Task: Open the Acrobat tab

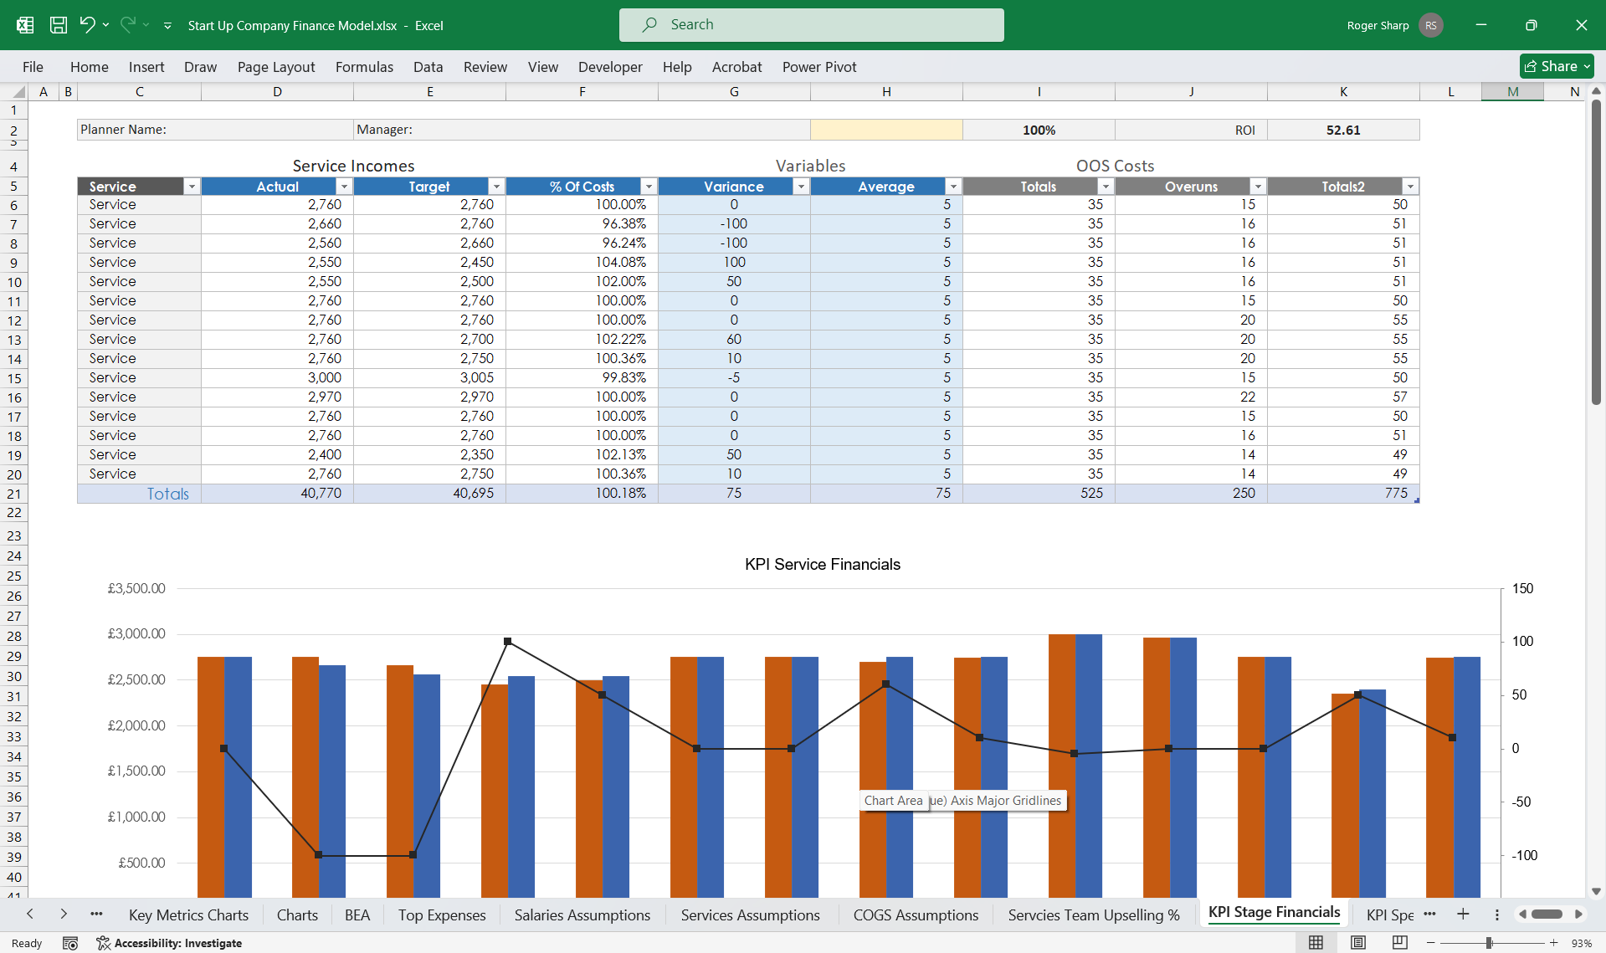Action: pyautogui.click(x=736, y=67)
